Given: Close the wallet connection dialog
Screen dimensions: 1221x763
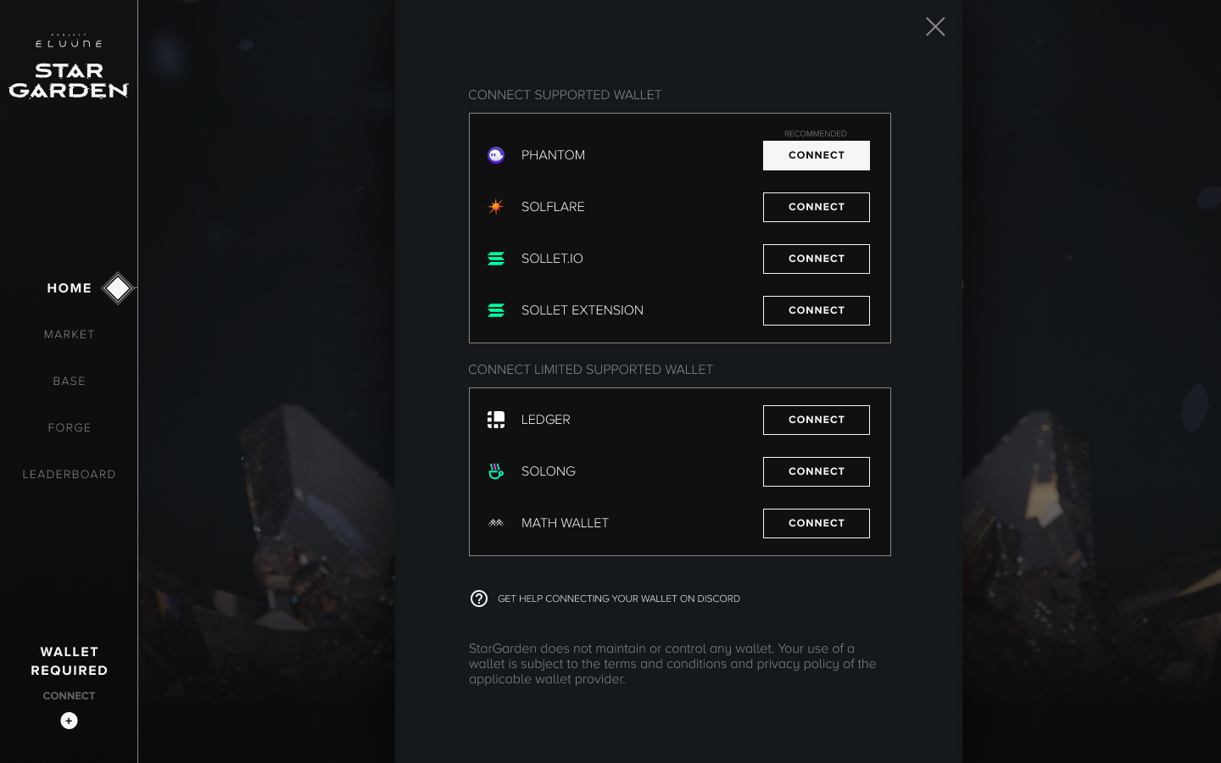Looking at the screenshot, I should pos(935,27).
